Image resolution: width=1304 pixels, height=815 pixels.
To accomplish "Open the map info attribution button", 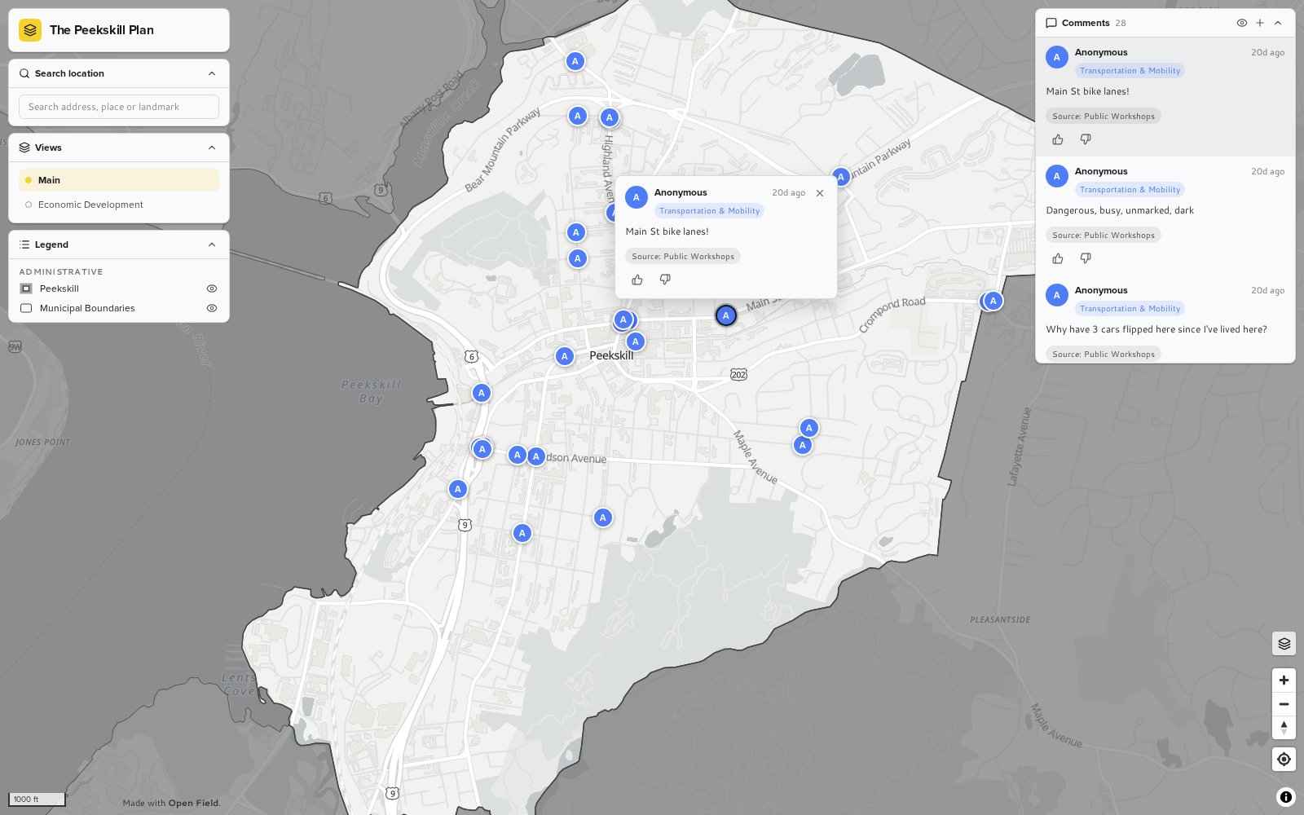I will (1286, 797).
